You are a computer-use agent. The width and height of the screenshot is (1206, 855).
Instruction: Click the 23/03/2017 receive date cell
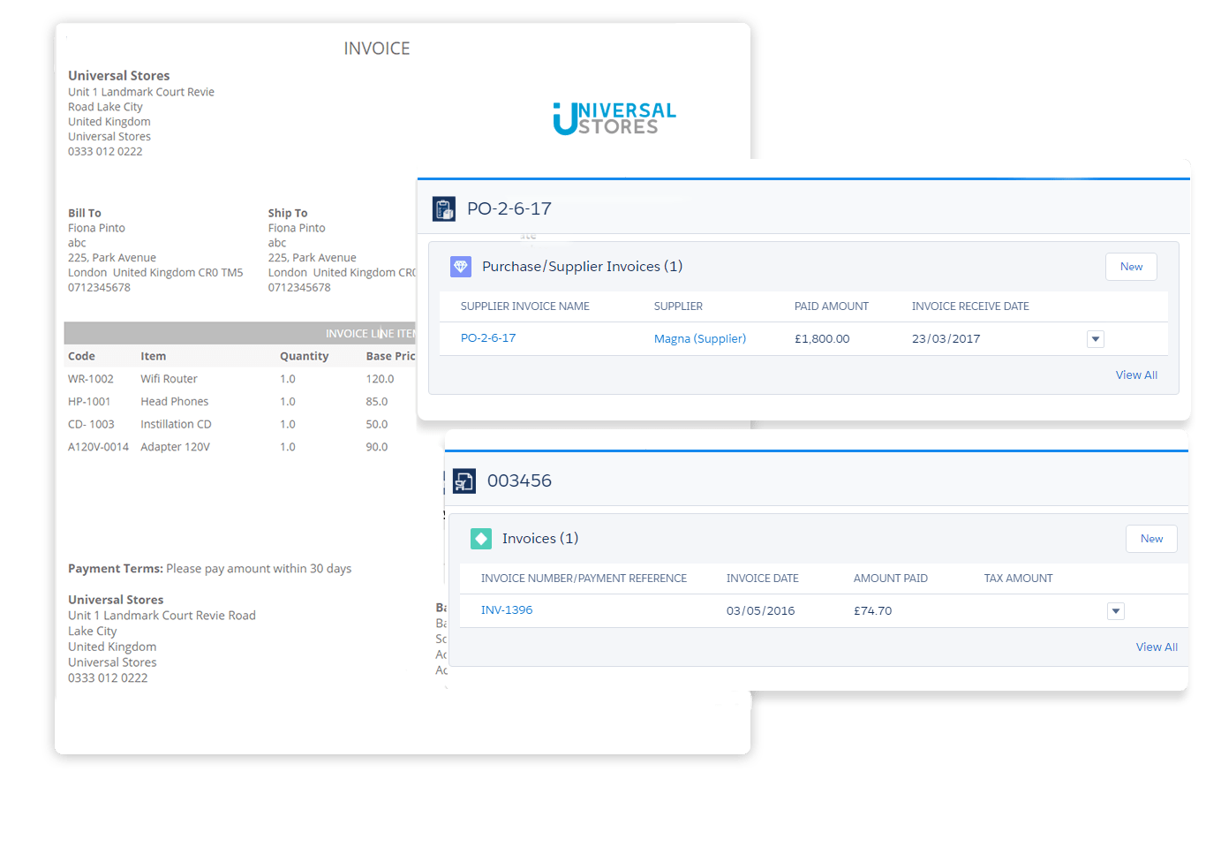[946, 339]
